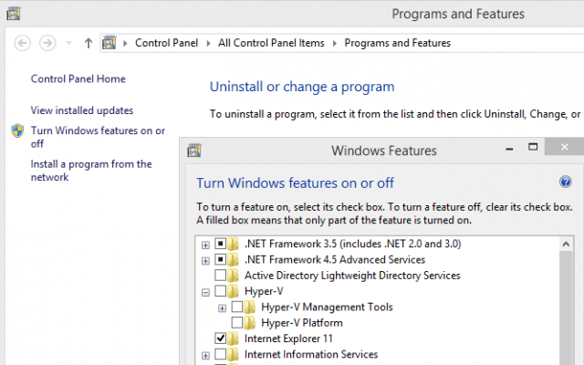Click the shield icon beside Windows features link

point(17,130)
